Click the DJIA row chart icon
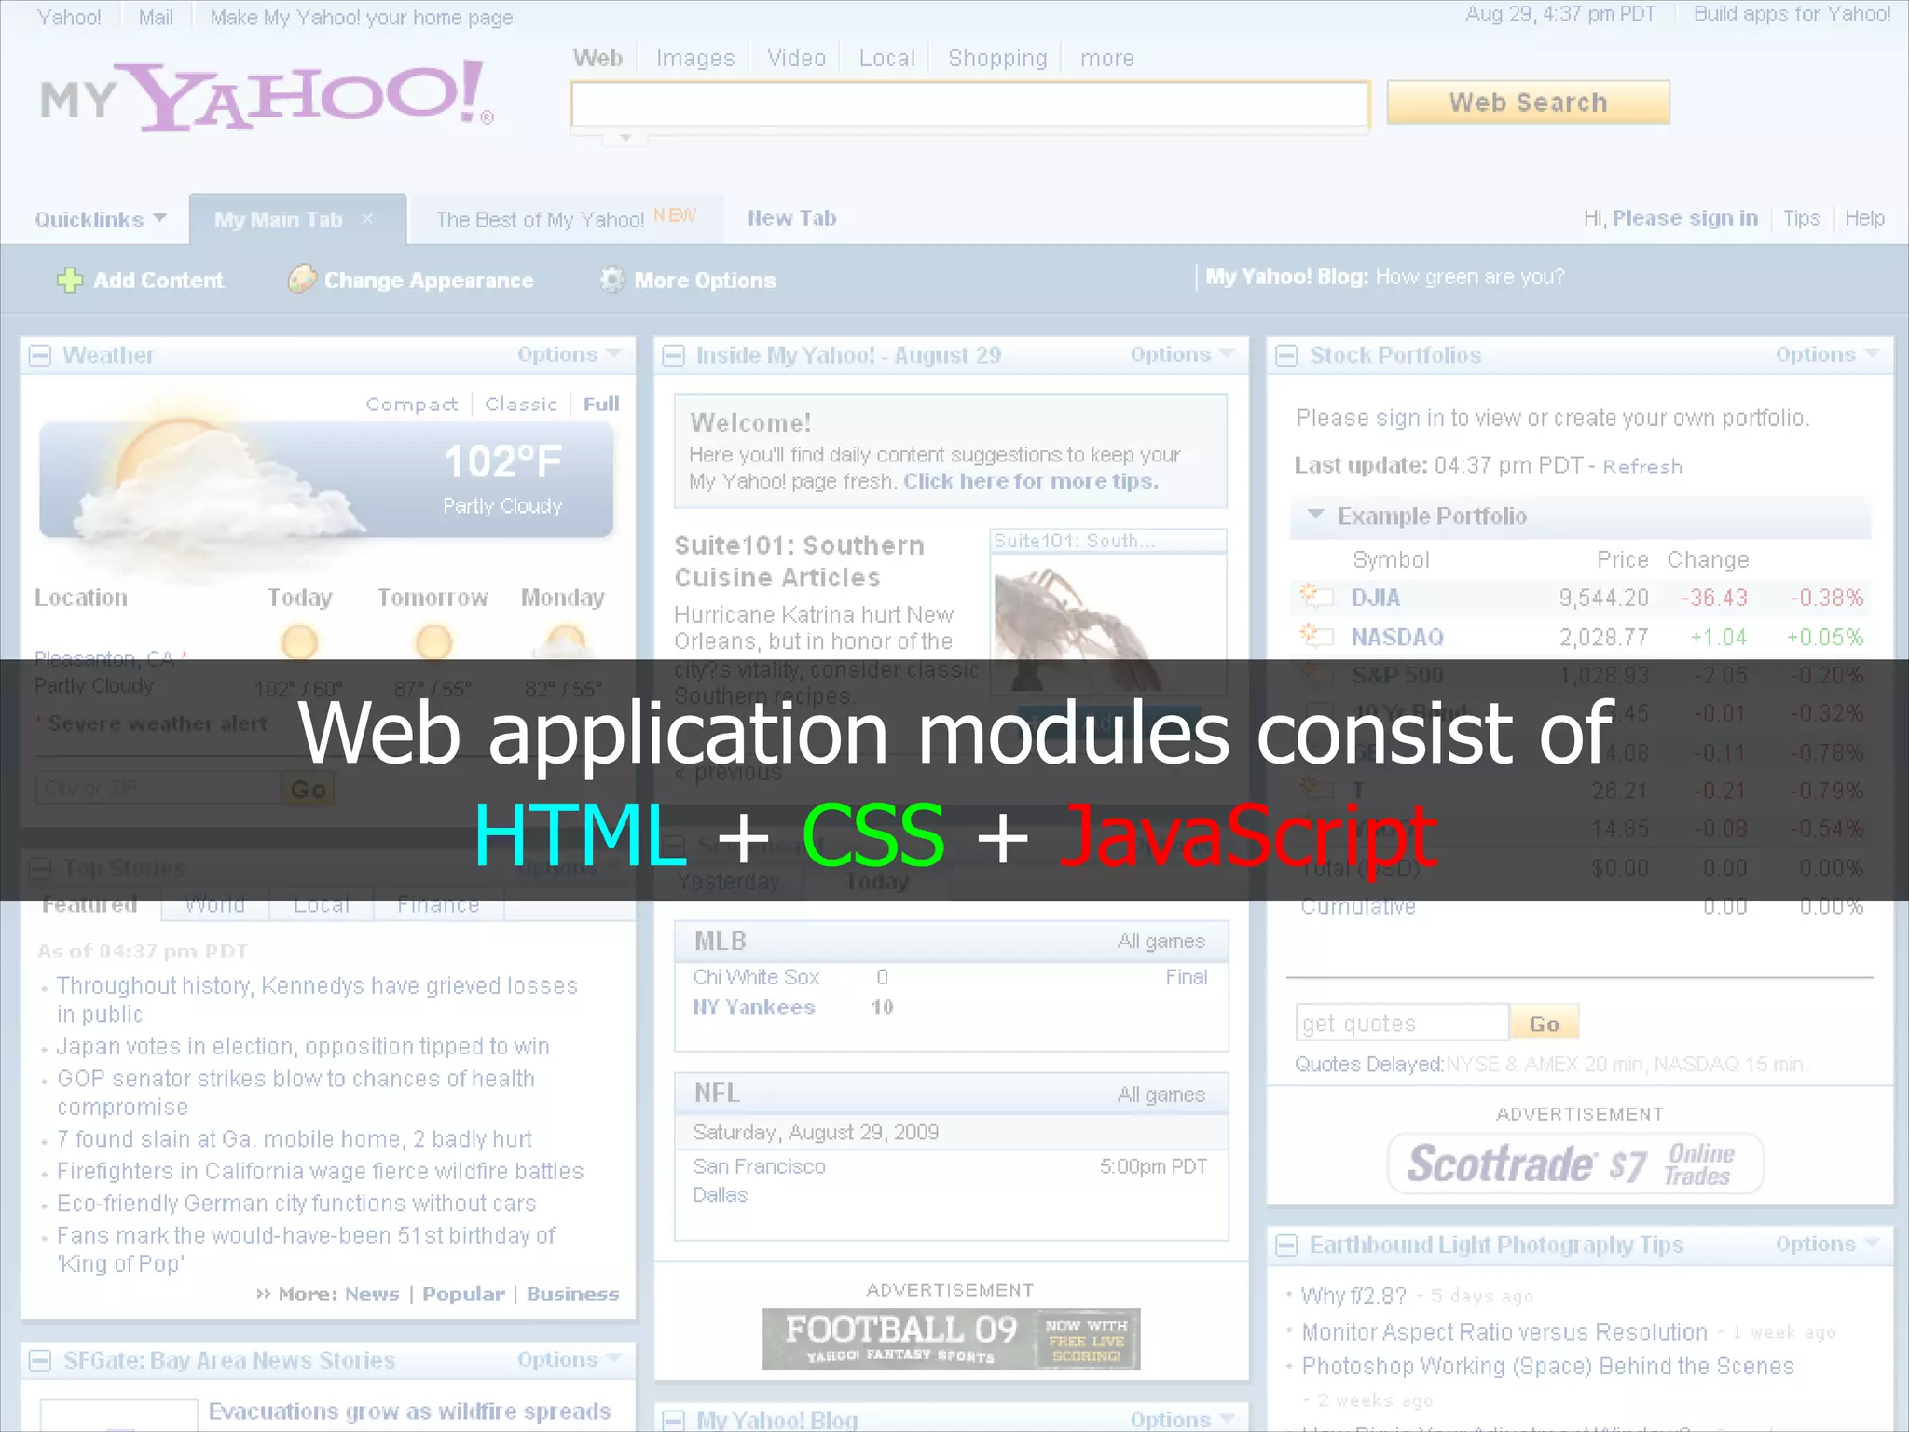The image size is (1909, 1432). [1315, 597]
